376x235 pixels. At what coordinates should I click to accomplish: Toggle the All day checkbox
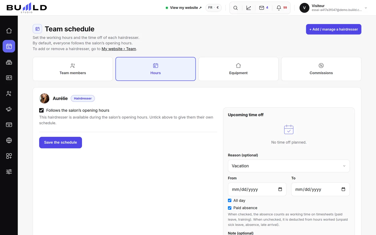tap(230, 201)
